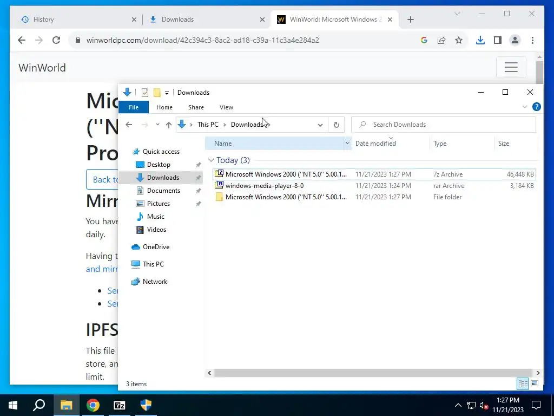
Task: Open the View ribbon tab
Action: (x=226, y=107)
